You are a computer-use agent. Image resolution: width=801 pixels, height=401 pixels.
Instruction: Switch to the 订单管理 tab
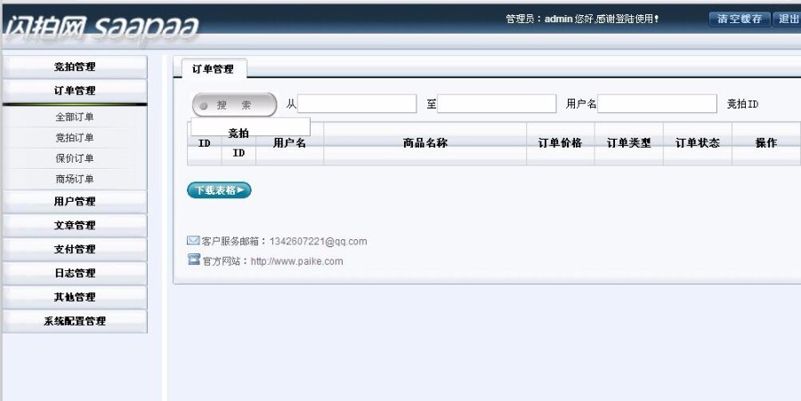pos(213,68)
